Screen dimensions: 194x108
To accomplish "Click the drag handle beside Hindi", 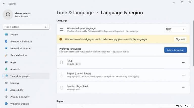I will coord(61,62).
